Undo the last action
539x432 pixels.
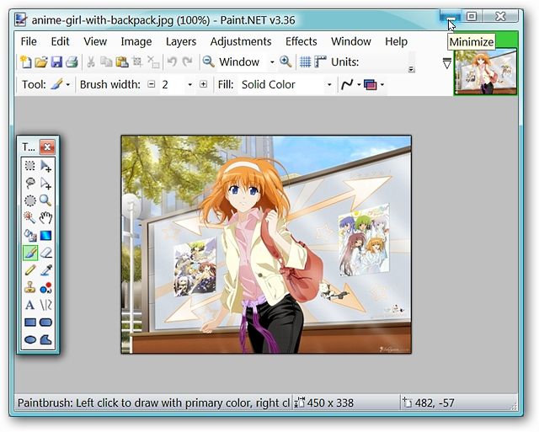click(172, 62)
